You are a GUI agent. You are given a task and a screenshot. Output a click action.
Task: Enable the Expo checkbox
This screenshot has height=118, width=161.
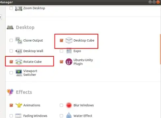(x=61, y=51)
